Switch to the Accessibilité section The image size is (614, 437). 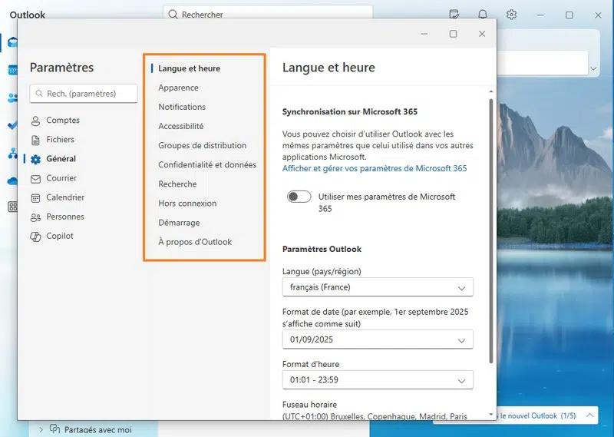pos(181,126)
